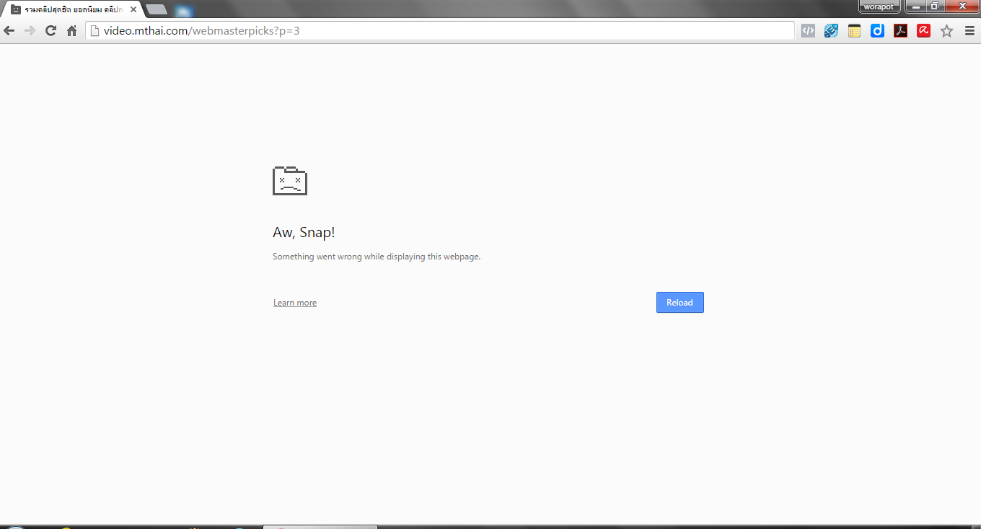
Task: Click the blue Reload button
Action: [x=679, y=303]
